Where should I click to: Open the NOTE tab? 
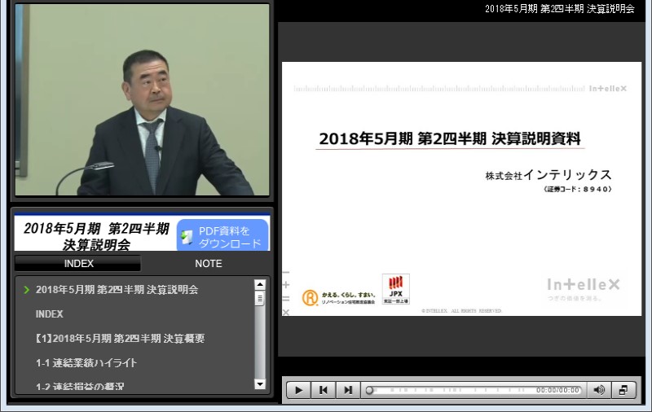click(x=209, y=264)
